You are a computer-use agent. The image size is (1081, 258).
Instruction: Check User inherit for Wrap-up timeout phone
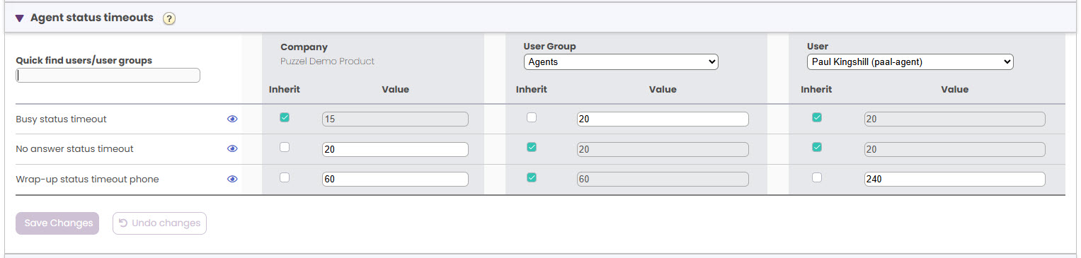(x=817, y=177)
